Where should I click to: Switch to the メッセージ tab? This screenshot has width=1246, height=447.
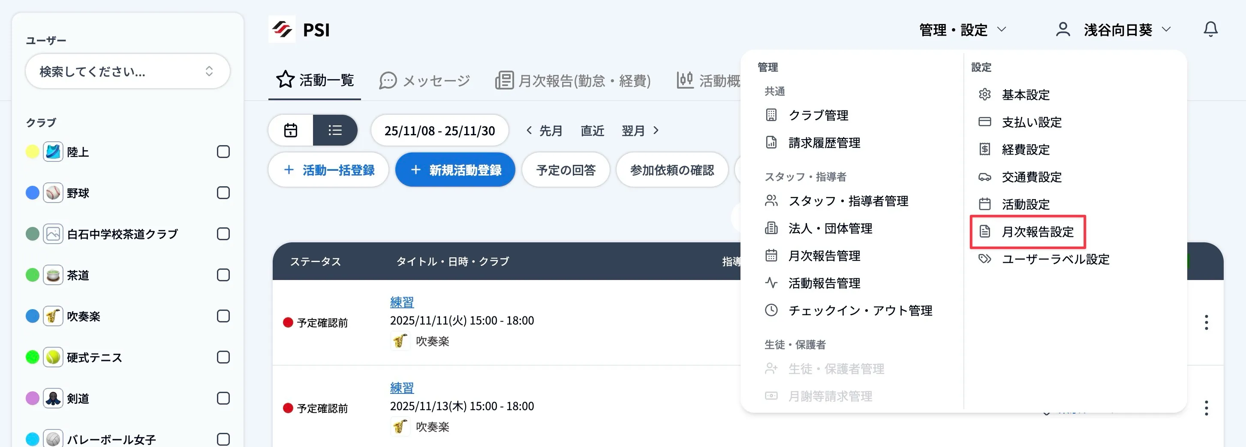[x=424, y=80]
